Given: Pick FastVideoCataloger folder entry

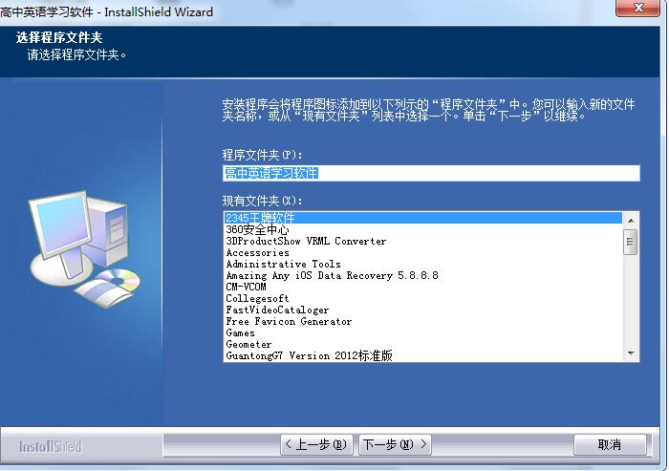Looking at the screenshot, I should [x=422, y=310].
